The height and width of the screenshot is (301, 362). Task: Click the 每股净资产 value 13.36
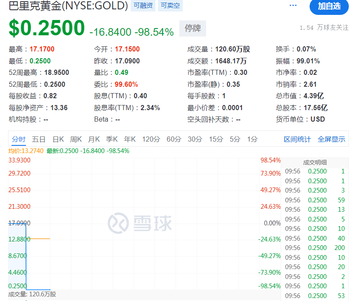59,108
